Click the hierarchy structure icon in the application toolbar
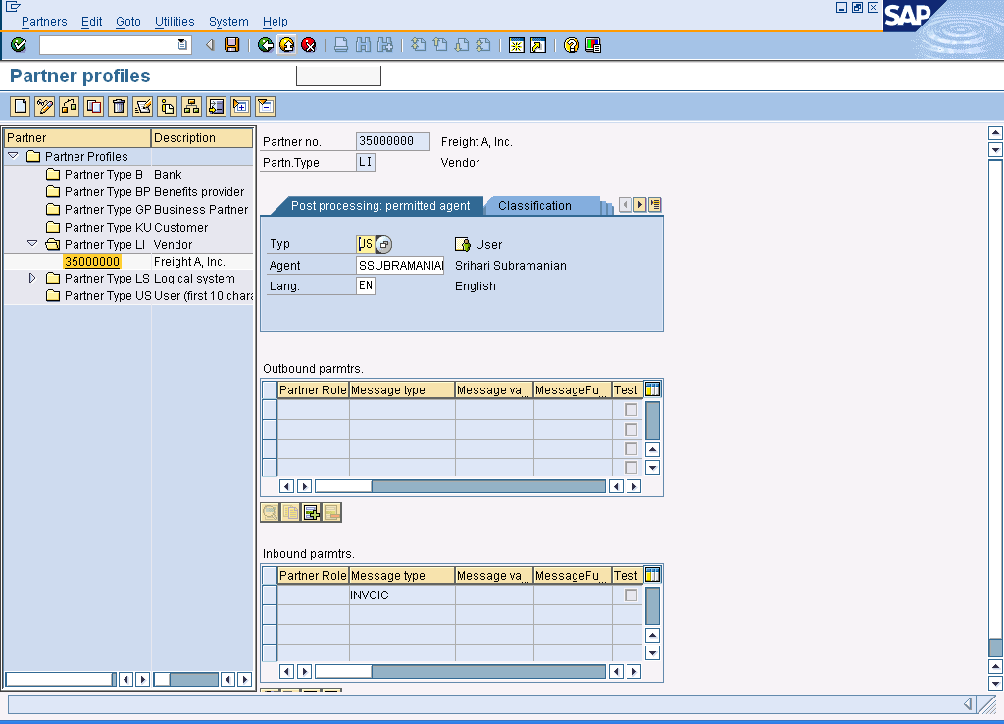This screenshot has height=724, width=1004. [x=191, y=106]
